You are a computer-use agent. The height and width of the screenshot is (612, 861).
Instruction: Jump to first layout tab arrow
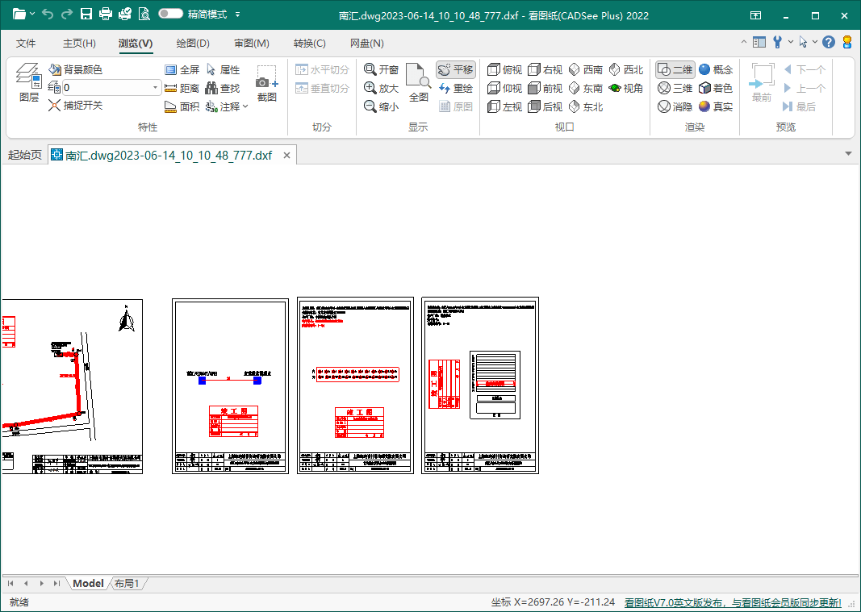click(x=10, y=584)
